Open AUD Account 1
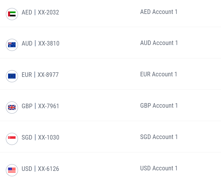 pos(159,43)
